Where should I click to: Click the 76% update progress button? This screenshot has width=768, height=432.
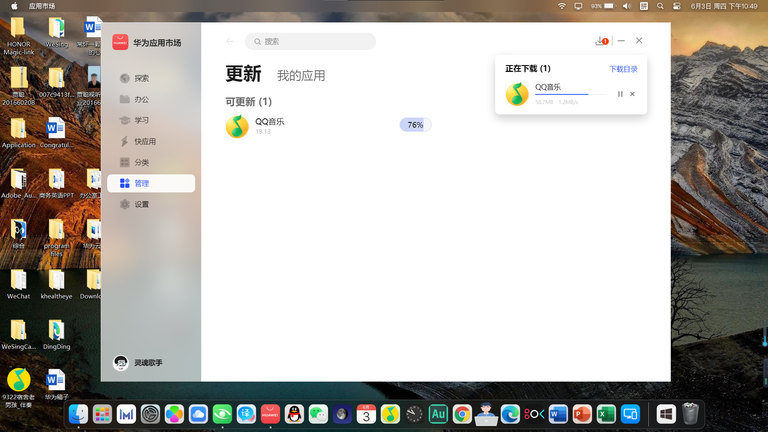point(415,125)
